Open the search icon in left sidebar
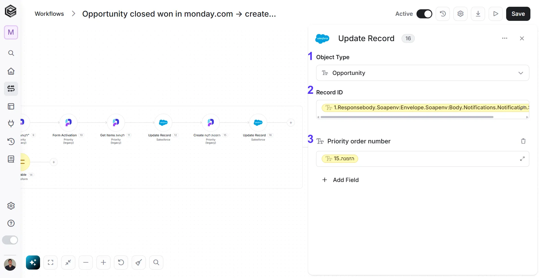Image resolution: width=540 pixels, height=278 pixels. [11, 53]
